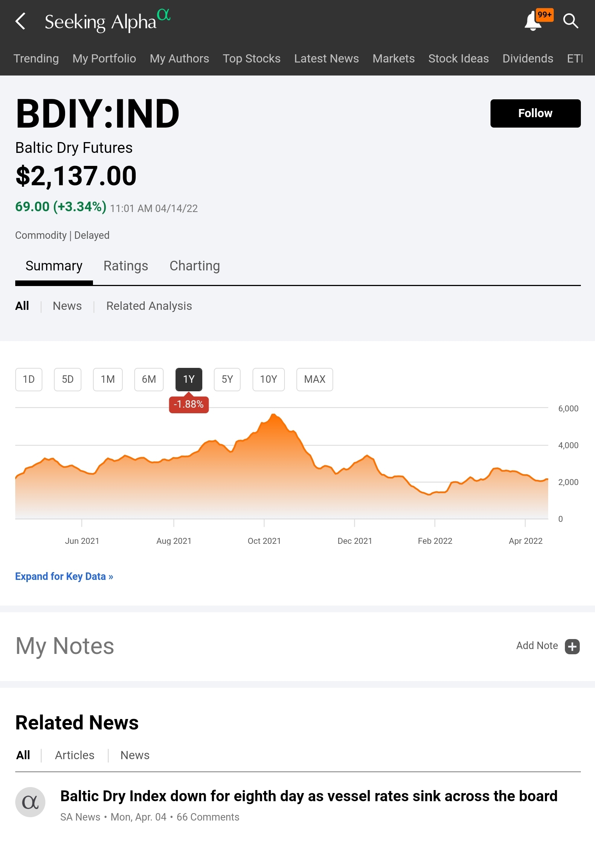This screenshot has height=841, width=595.
Task: Switch to the Charting tab
Action: (195, 266)
